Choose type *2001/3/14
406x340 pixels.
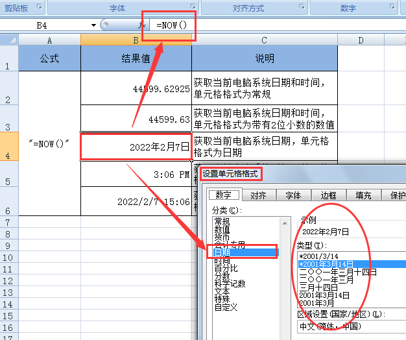click(x=318, y=256)
